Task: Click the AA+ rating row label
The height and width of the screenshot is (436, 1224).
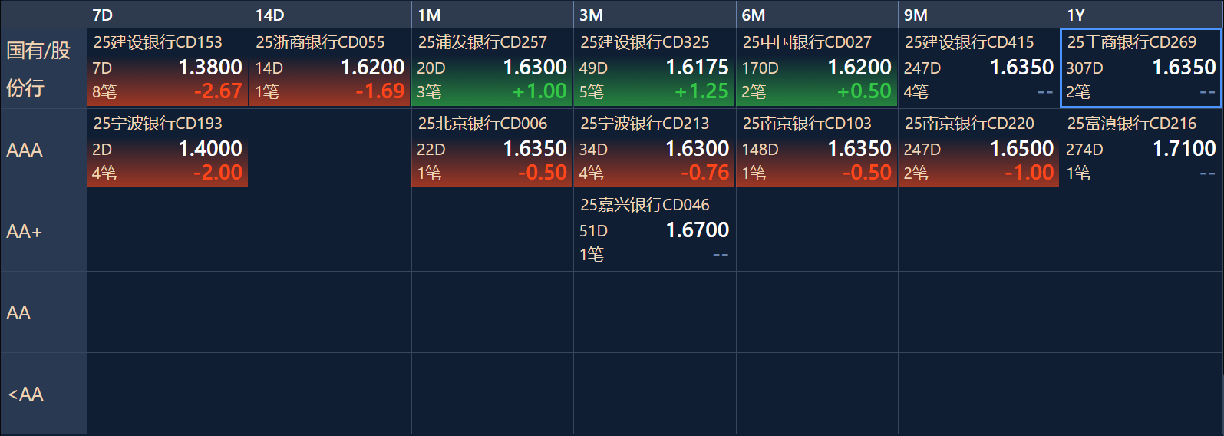Action: coord(43,231)
